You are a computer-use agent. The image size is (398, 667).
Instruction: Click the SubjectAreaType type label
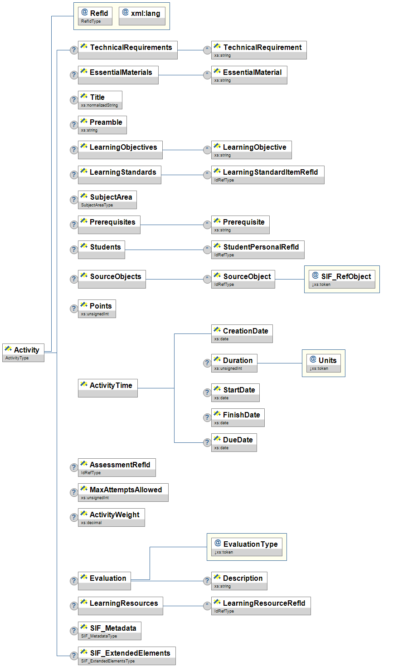pyautogui.click(x=97, y=205)
